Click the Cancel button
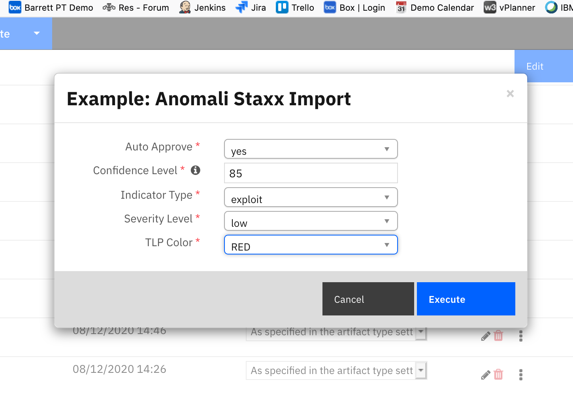The width and height of the screenshot is (573, 395). click(x=368, y=299)
